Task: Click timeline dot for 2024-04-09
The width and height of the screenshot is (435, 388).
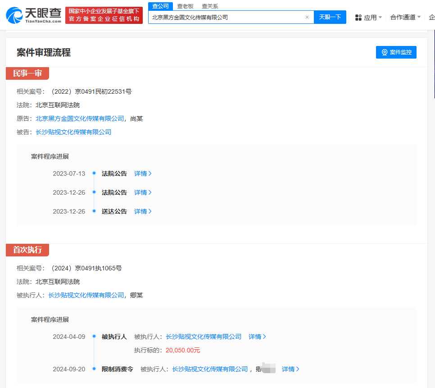Action: pos(94,336)
